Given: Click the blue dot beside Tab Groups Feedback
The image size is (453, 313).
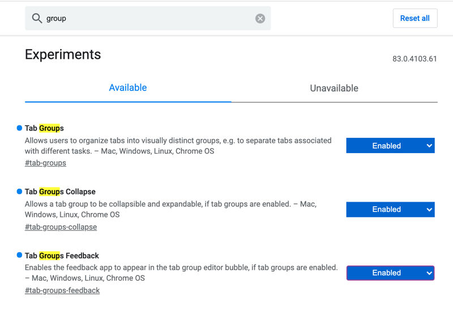Looking at the screenshot, I should pyautogui.click(x=20, y=255).
